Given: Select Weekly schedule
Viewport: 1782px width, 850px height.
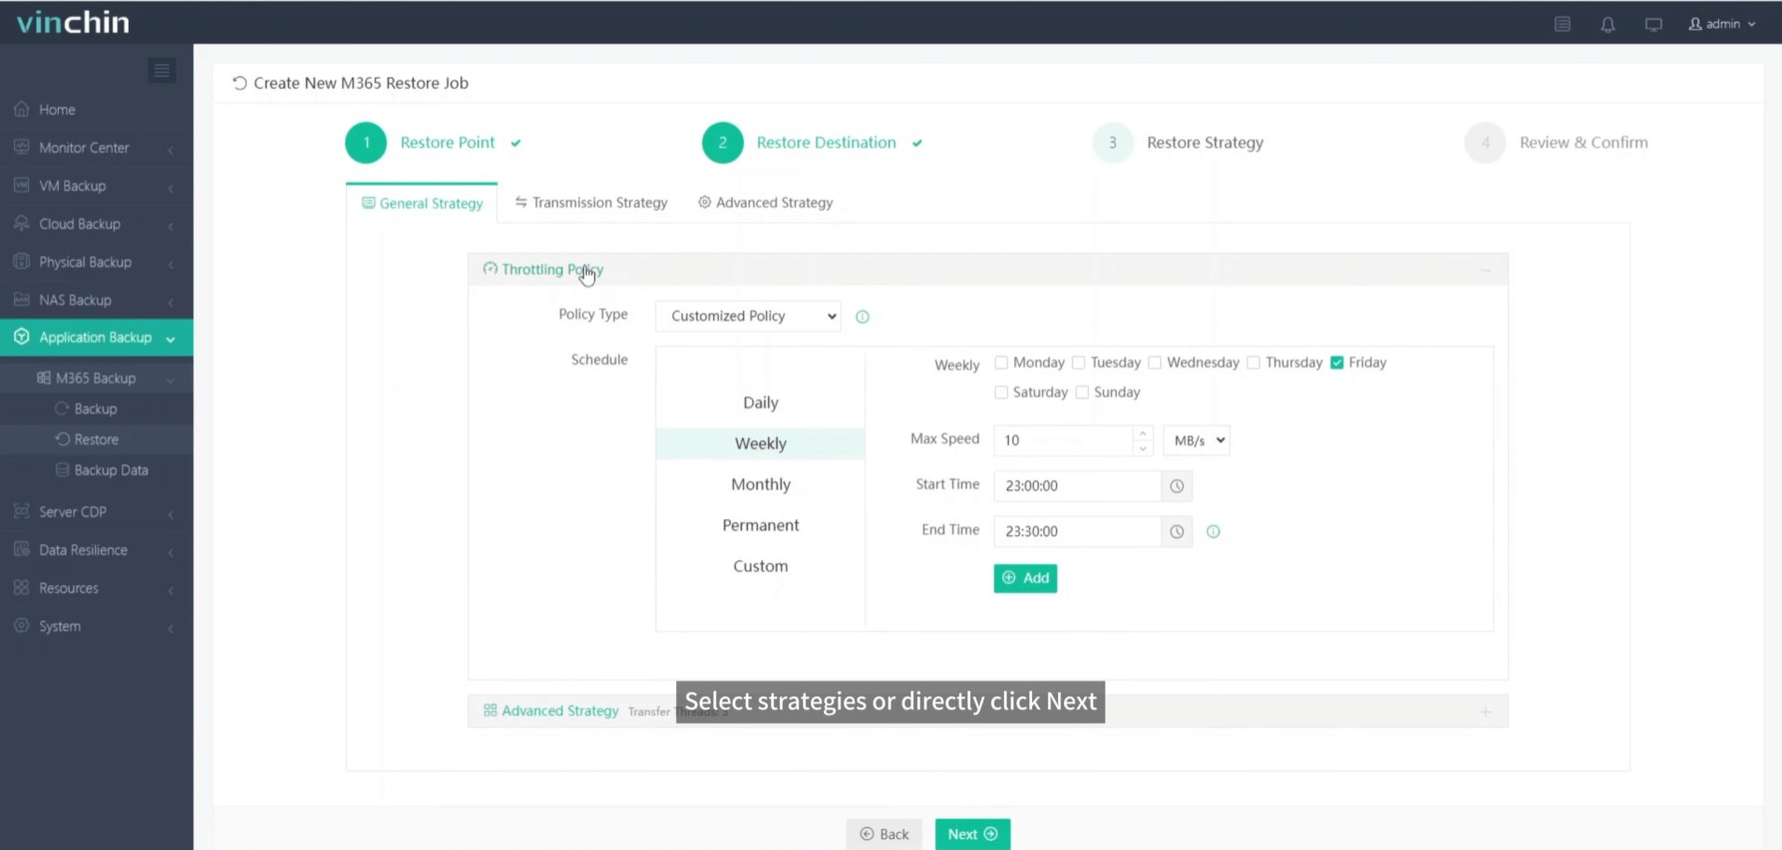Looking at the screenshot, I should (760, 443).
